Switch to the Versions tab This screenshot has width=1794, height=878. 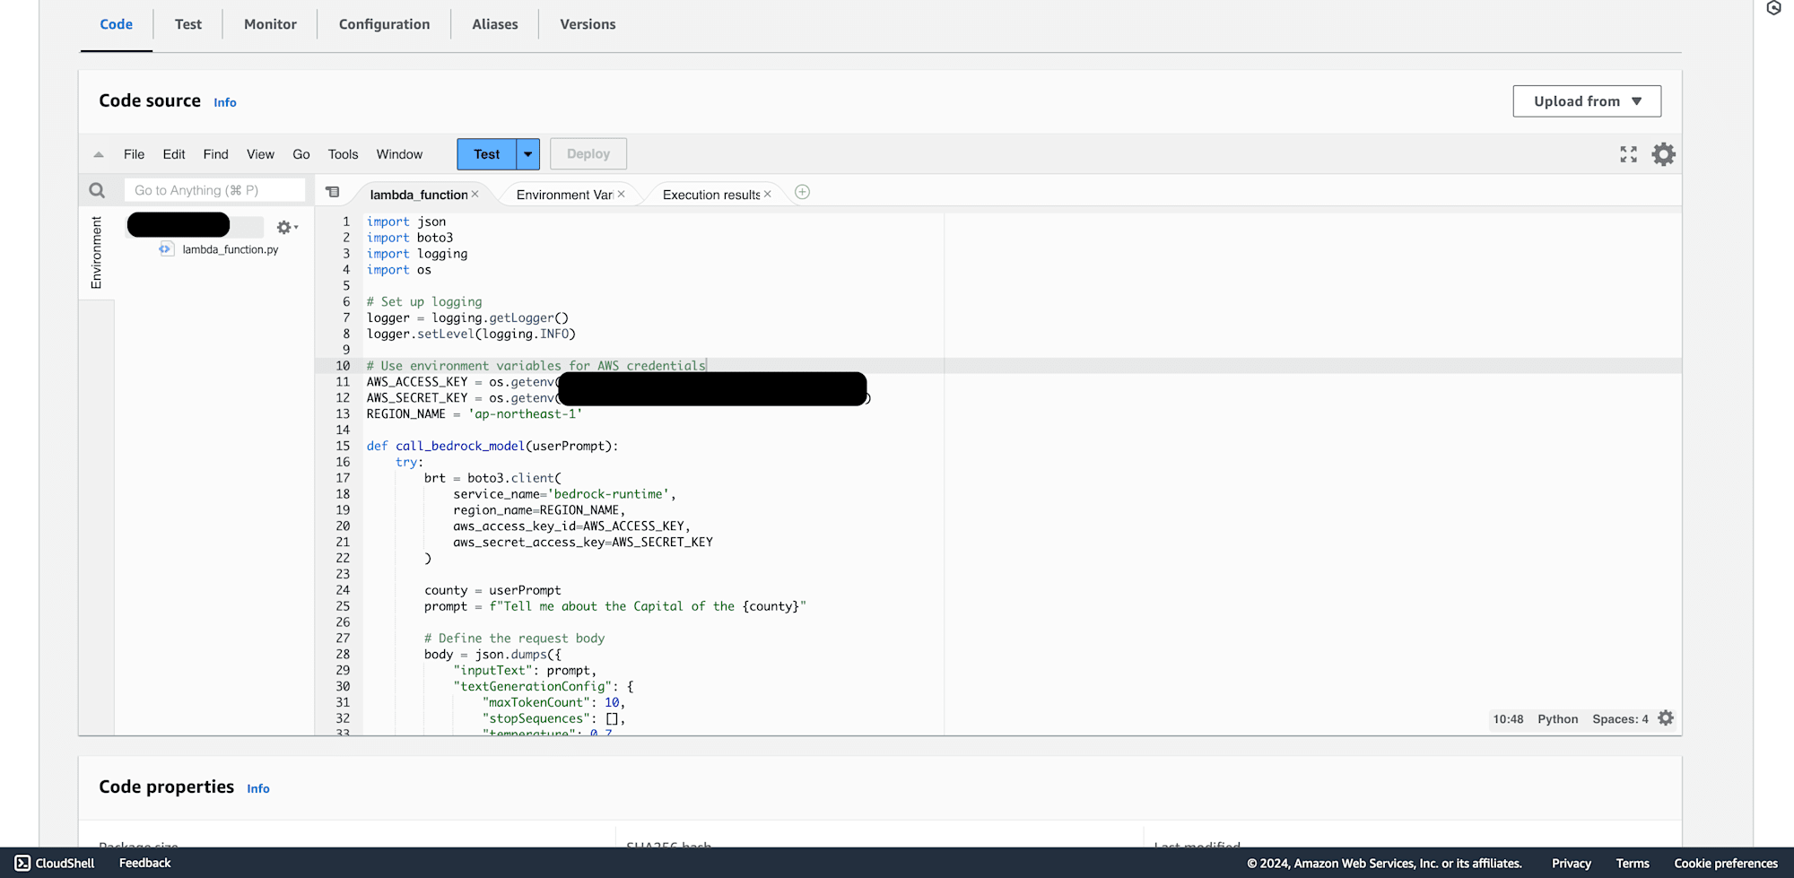click(x=588, y=24)
